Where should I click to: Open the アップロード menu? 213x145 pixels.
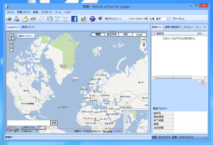point(47,12)
